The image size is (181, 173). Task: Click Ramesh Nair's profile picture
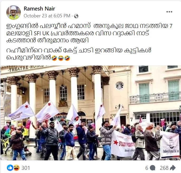pyautogui.click(x=13, y=12)
